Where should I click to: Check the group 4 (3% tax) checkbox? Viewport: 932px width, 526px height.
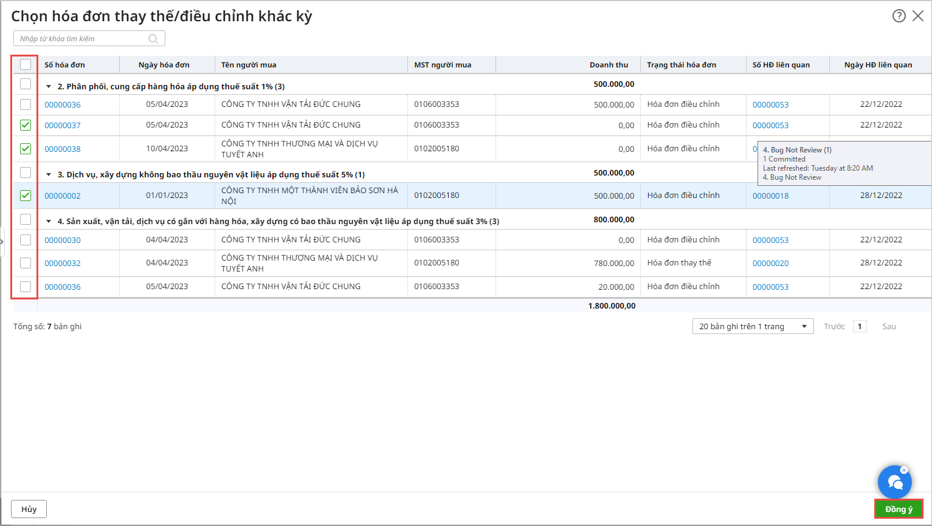pyautogui.click(x=26, y=219)
